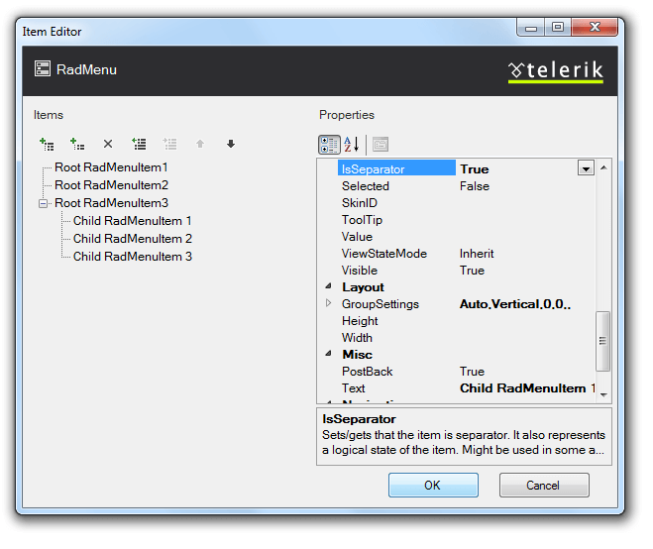Screen dimensions: 653x549
Task: Click the Telerik logo
Action: (x=556, y=70)
